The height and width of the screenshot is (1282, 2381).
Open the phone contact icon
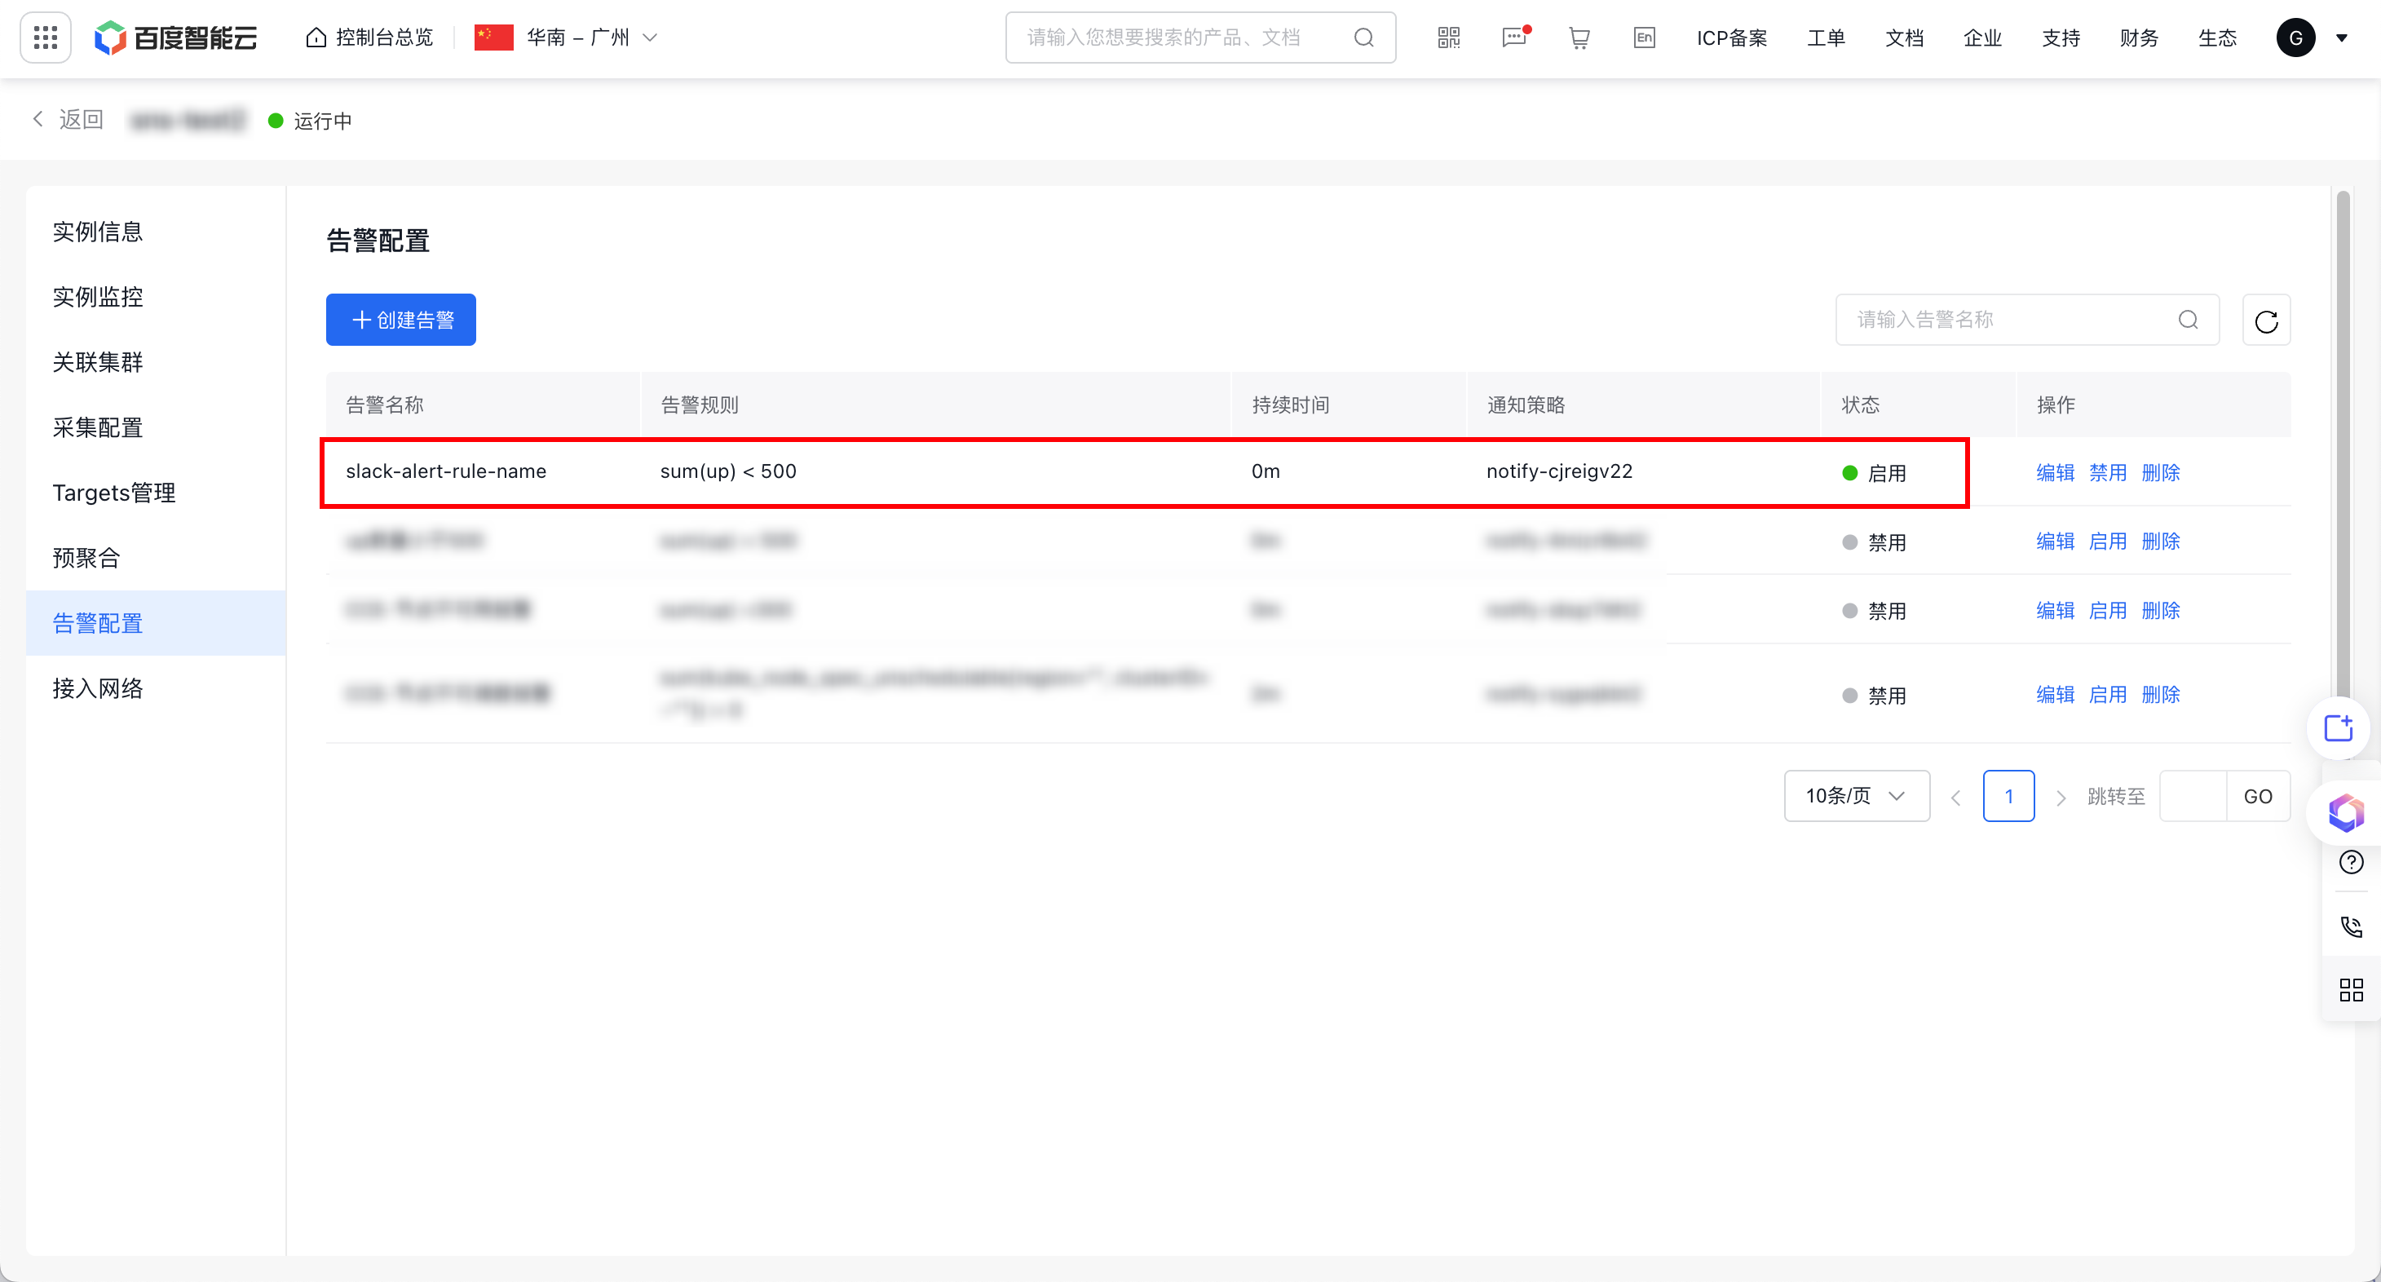(2351, 926)
